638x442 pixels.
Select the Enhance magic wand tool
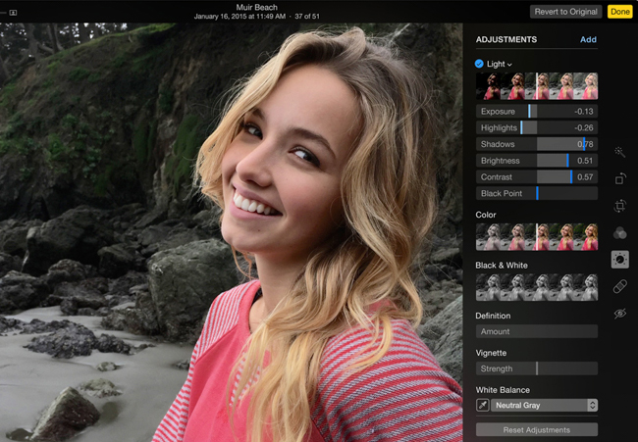point(619,152)
